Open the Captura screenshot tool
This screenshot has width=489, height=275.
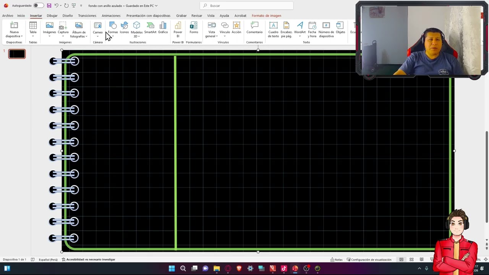(63, 30)
